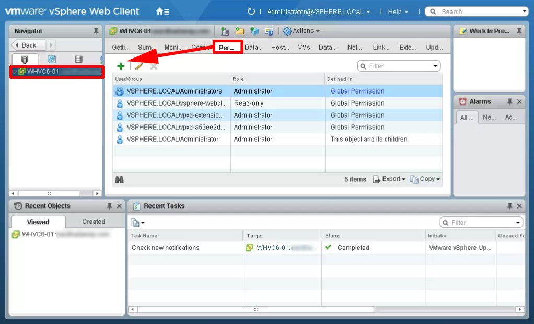Screen dimensions: 534x324
Task: Select the All... alarms tab
Action: coord(467,118)
